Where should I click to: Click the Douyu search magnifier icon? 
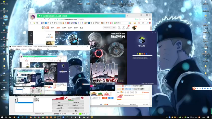pos(114,28)
